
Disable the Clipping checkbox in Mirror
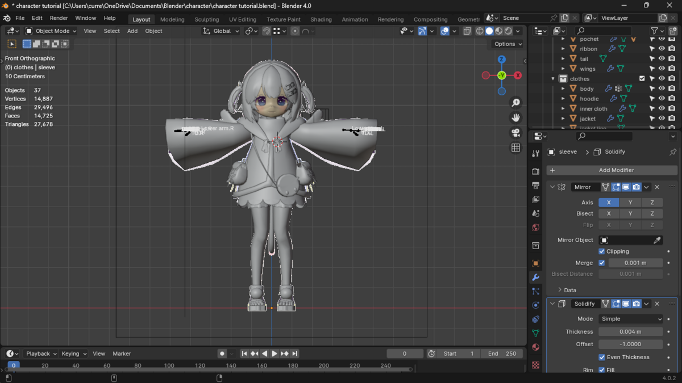[602, 251]
